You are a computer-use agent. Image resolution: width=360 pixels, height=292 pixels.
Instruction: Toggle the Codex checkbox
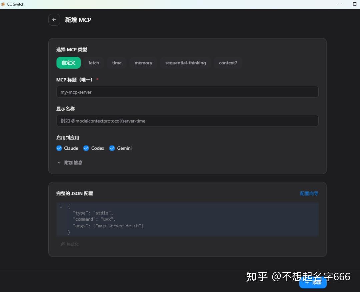pos(86,148)
